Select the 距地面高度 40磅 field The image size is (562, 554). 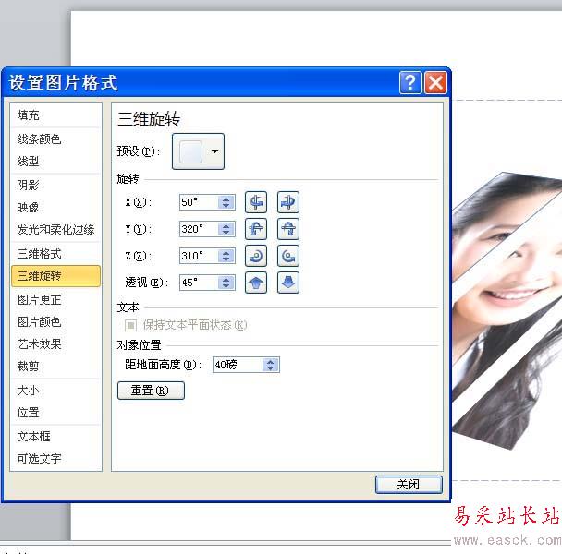[238, 365]
